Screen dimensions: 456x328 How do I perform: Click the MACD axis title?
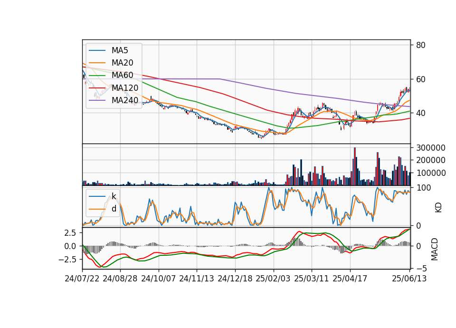435,249
